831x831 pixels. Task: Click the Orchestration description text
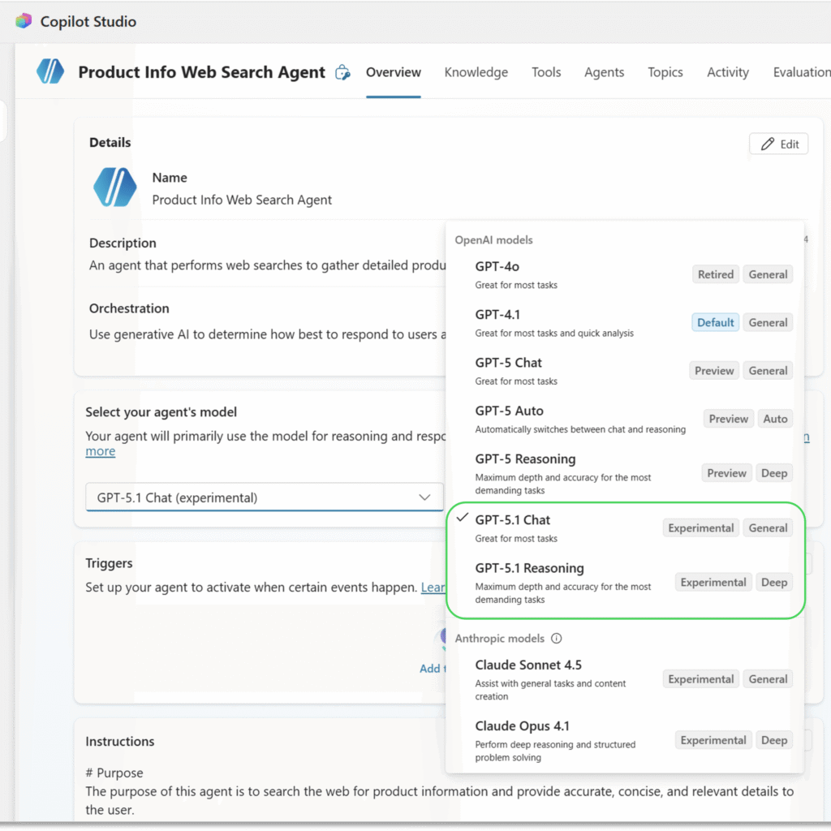click(x=267, y=334)
